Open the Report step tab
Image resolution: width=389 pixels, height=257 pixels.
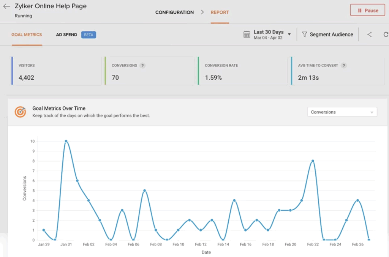pos(220,12)
